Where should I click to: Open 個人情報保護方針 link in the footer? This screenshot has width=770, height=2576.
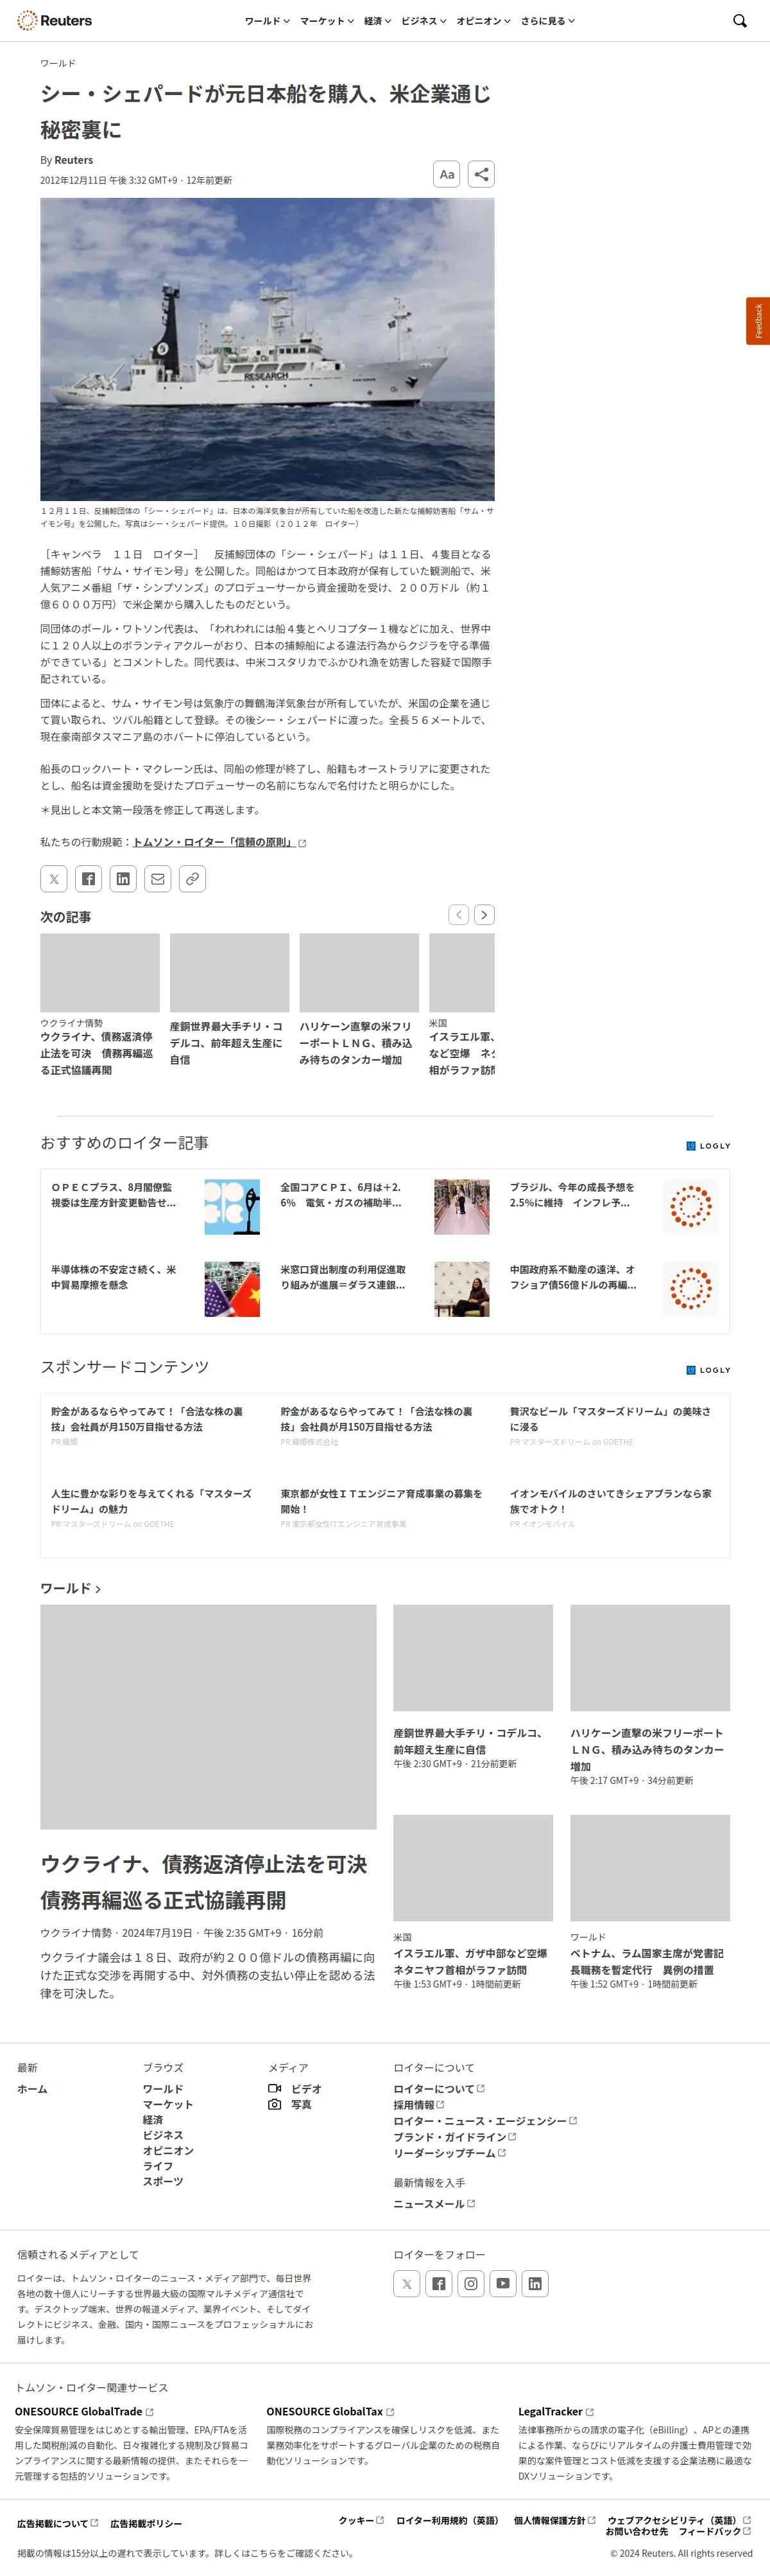tap(554, 2520)
